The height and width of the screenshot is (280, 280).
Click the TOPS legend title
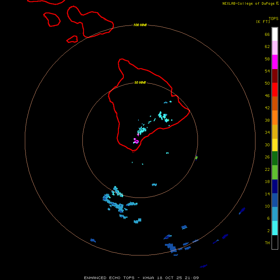pyautogui.click(x=273, y=19)
